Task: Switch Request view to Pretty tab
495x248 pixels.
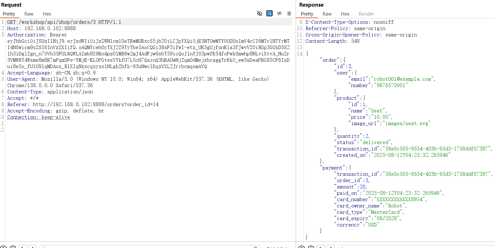Action: (x=9, y=14)
